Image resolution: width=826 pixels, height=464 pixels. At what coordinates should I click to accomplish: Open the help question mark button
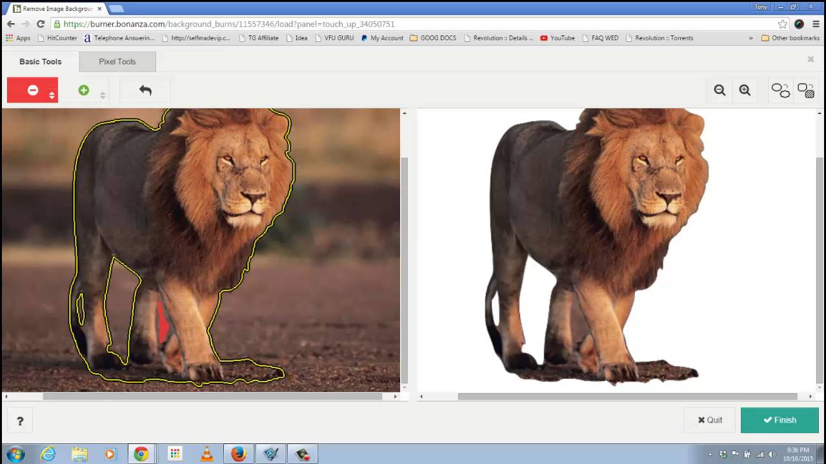(20, 421)
